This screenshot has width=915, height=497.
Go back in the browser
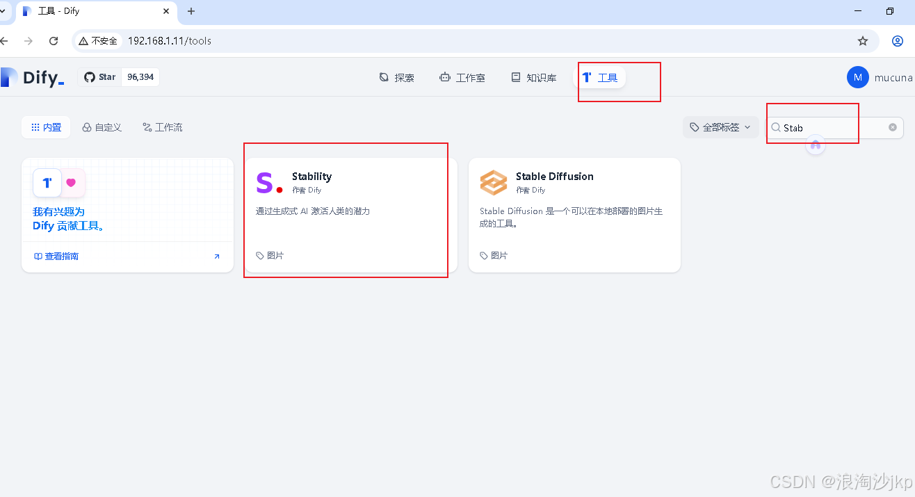coord(4,41)
